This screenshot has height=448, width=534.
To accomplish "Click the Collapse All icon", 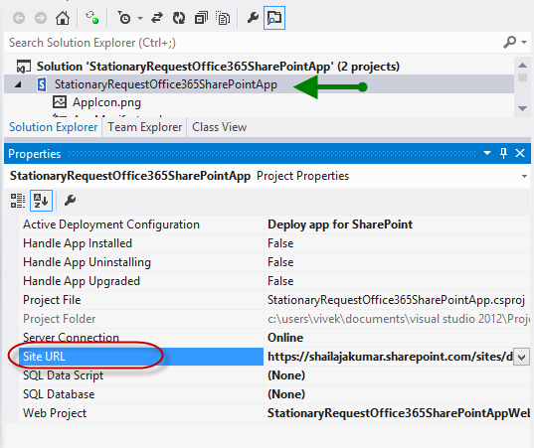I will click(201, 18).
